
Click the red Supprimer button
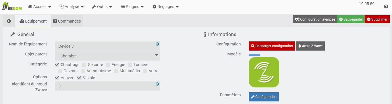(377, 19)
